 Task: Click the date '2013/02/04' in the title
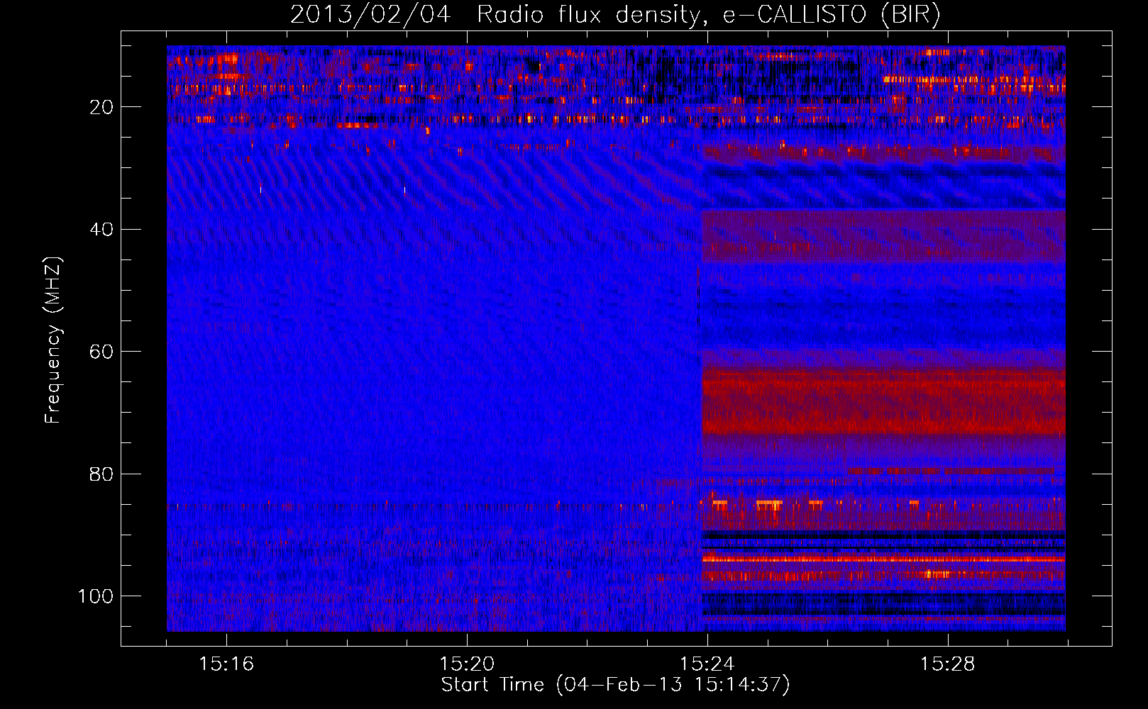click(370, 15)
